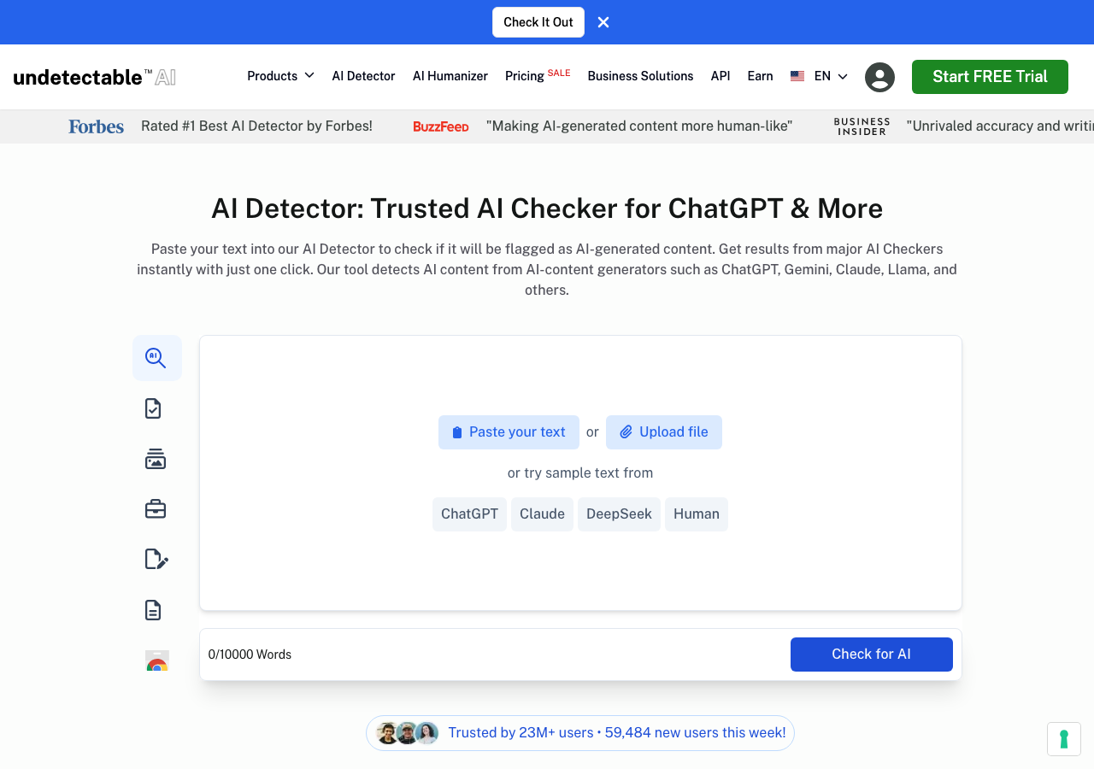
Task: Click the Rated #1 Best AI Detector text
Action: click(256, 126)
